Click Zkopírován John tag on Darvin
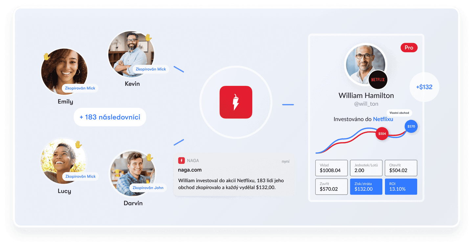The height and width of the screenshot is (247, 473). (148, 188)
